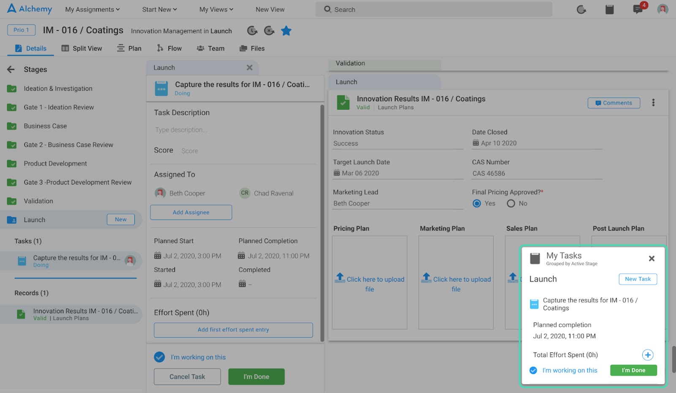Click the Alchemy logo
This screenshot has height=393, width=676.
pos(30,9)
